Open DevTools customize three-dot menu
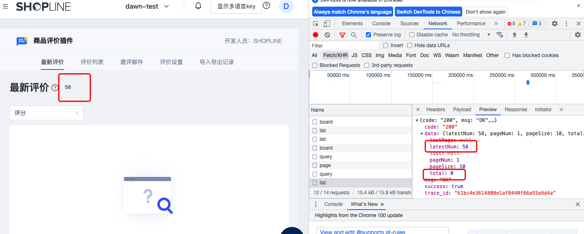Viewport: 584px width, 234px height. click(x=567, y=24)
